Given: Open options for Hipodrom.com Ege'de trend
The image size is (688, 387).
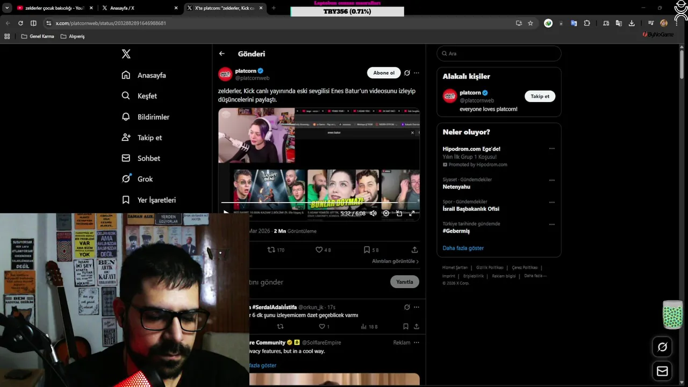Looking at the screenshot, I should (551, 149).
